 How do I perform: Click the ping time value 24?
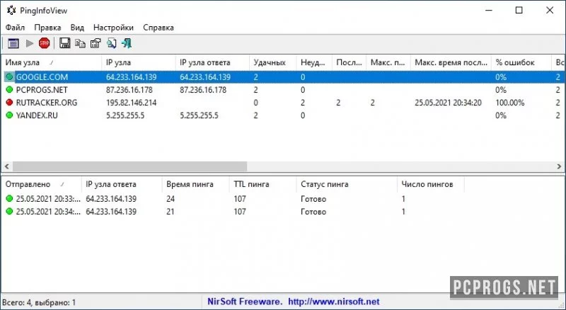[x=171, y=199]
